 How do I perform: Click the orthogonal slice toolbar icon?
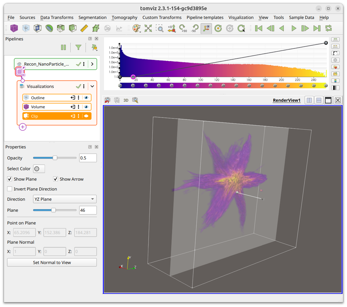point(38,28)
